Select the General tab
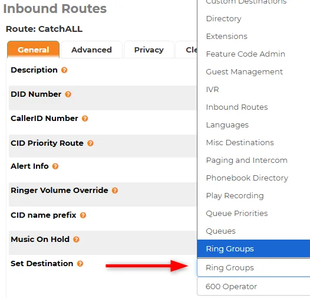The height and width of the screenshot is (298, 310). tap(33, 50)
